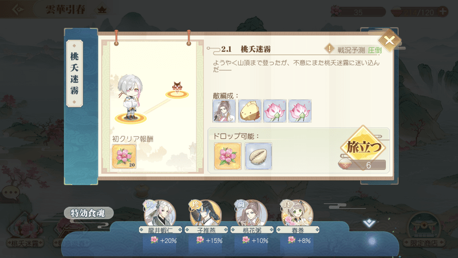Tap the second pink lotus enemy icon
The width and height of the screenshot is (458, 258).
pos(300,111)
